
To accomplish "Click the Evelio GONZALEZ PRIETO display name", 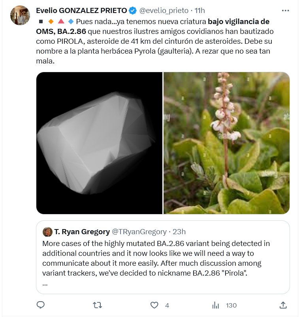I will (x=82, y=10).
